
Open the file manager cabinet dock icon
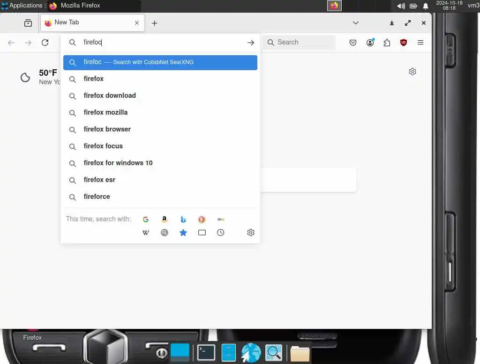(x=228, y=352)
